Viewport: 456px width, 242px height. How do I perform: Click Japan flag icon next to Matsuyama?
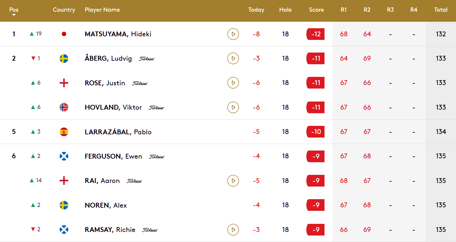tap(64, 34)
